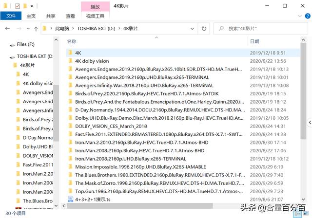312x218 pixels.
Task: Click the properties checkmark quick access icon
Action: 18,6
